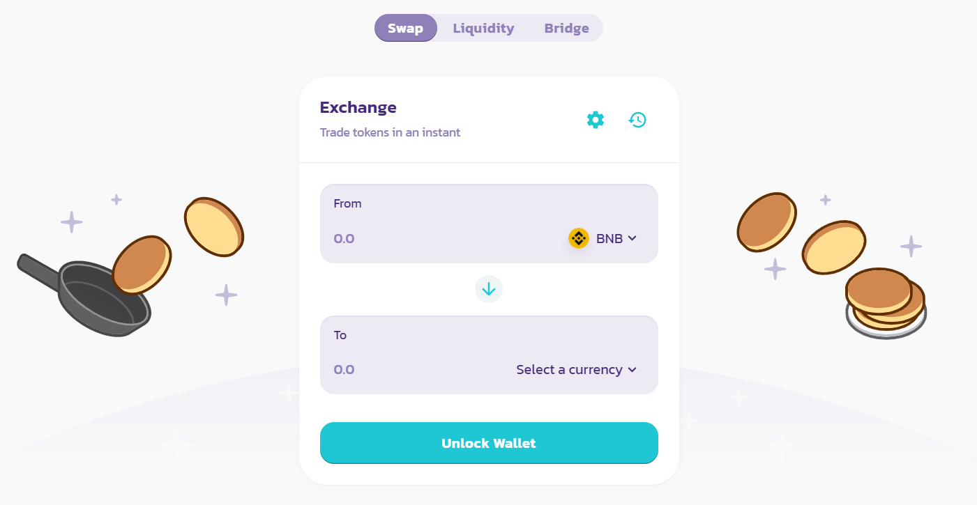
Task: Click the BNB coin logo
Action: 579,238
